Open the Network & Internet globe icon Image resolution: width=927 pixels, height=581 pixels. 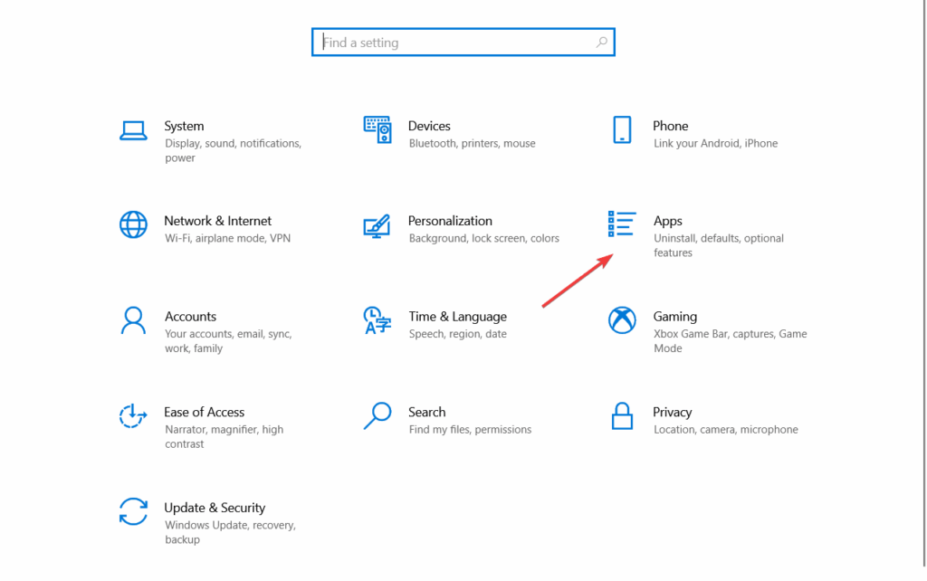pyautogui.click(x=133, y=224)
